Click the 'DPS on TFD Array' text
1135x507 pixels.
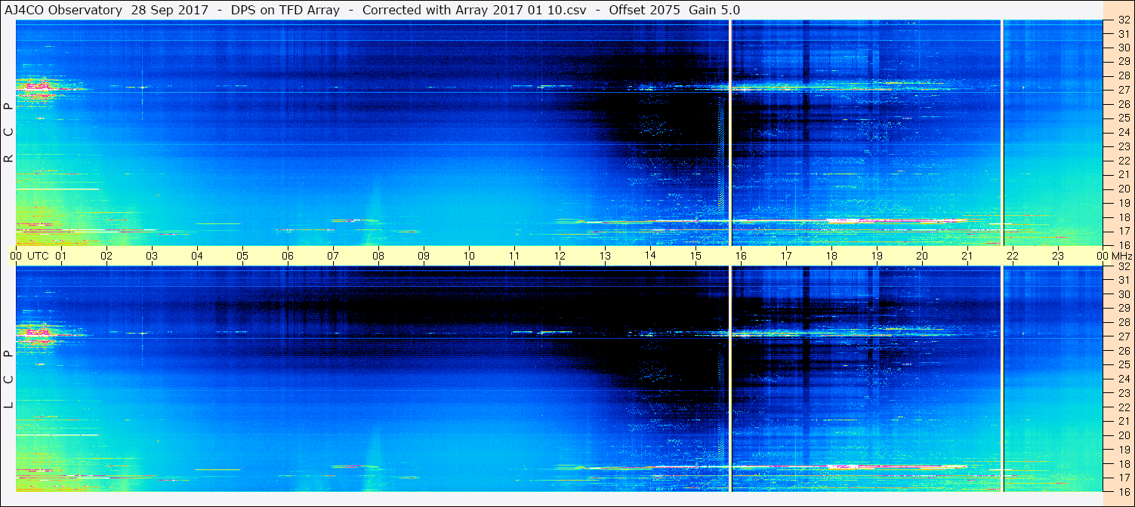tap(285, 11)
